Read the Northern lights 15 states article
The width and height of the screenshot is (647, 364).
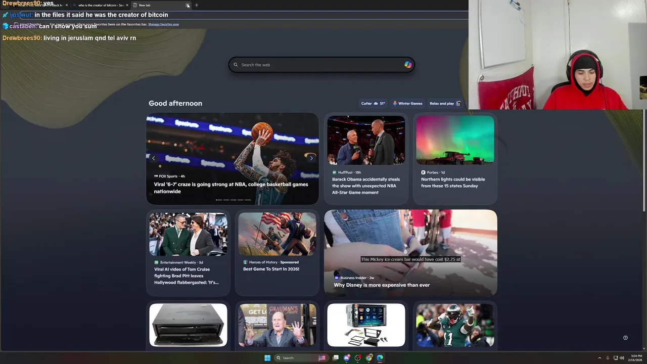[453, 183]
